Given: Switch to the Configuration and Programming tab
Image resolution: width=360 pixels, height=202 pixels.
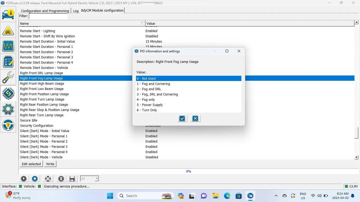Looking at the screenshot, I should pos(45,11).
